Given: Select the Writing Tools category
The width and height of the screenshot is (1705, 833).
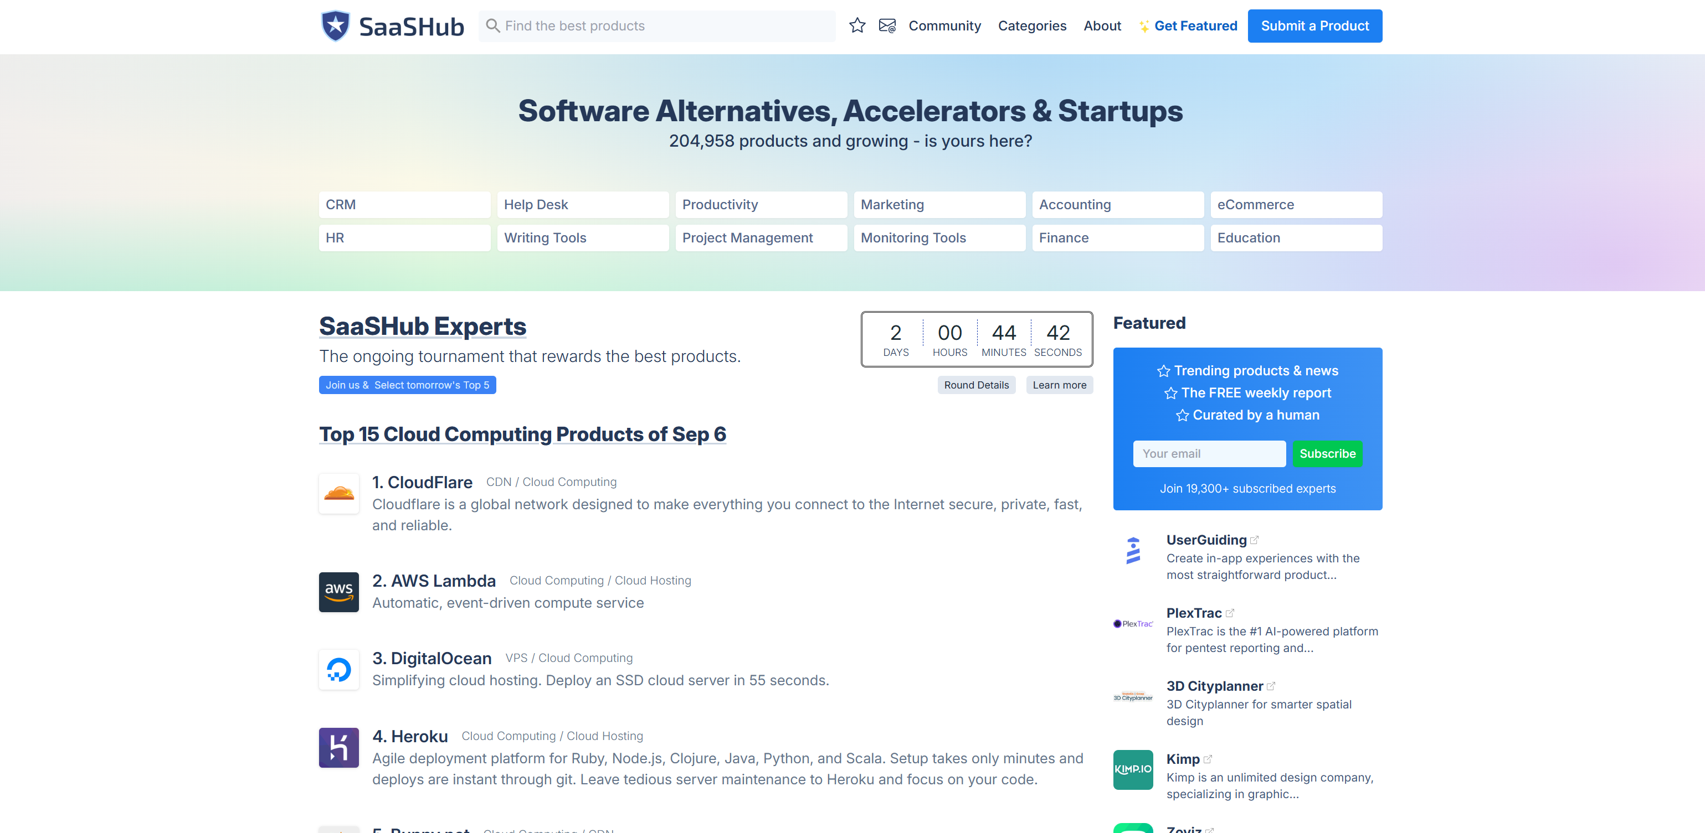Looking at the screenshot, I should pos(582,238).
